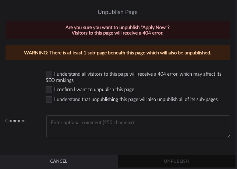The width and height of the screenshot is (237, 169).
Task: Click the CANCEL button
Action: tap(59, 161)
